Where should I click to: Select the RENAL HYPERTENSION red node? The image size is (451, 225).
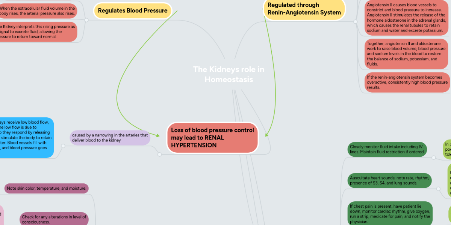click(212, 138)
